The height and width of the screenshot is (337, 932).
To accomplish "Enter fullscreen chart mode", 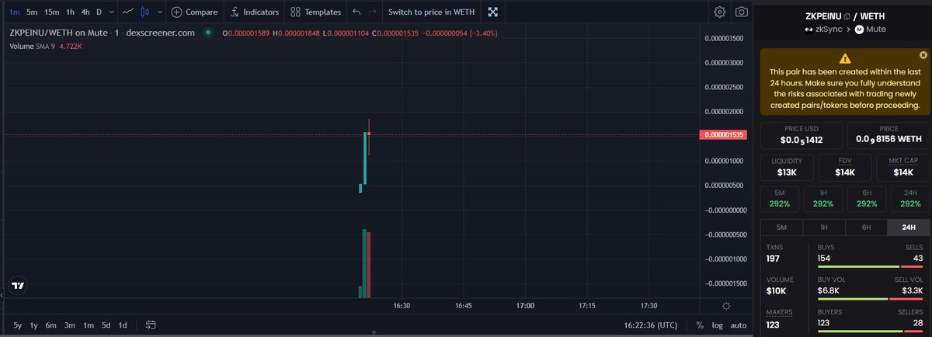I will pyautogui.click(x=492, y=12).
